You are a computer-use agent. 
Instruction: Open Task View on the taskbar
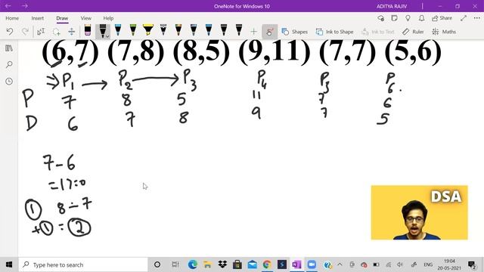pyautogui.click(x=175, y=264)
